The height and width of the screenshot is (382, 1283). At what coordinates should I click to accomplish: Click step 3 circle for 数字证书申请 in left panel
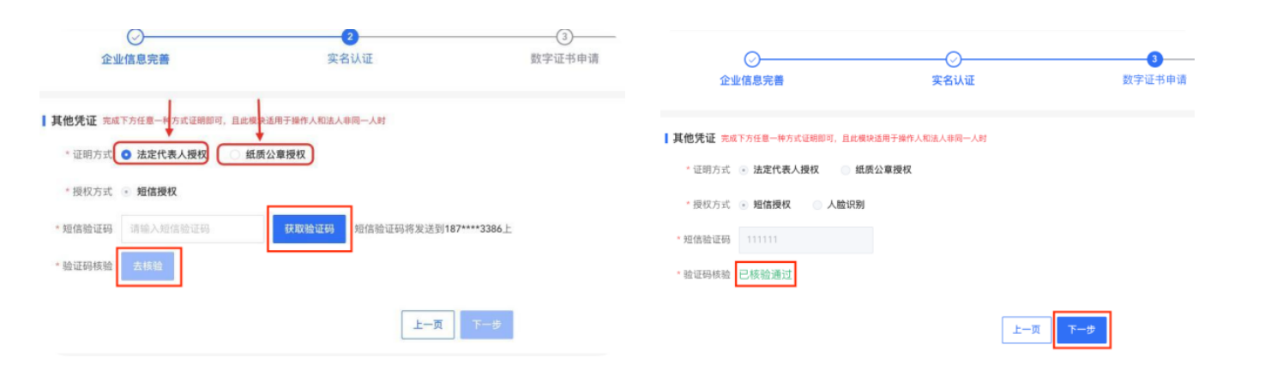pos(564,37)
